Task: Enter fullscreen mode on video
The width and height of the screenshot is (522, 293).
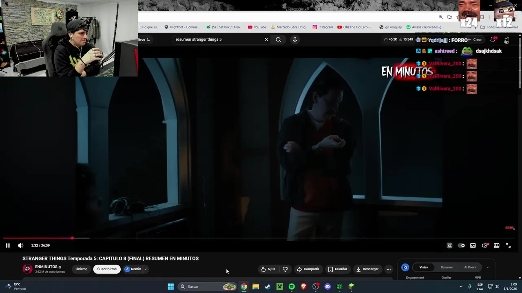Action: (508, 245)
